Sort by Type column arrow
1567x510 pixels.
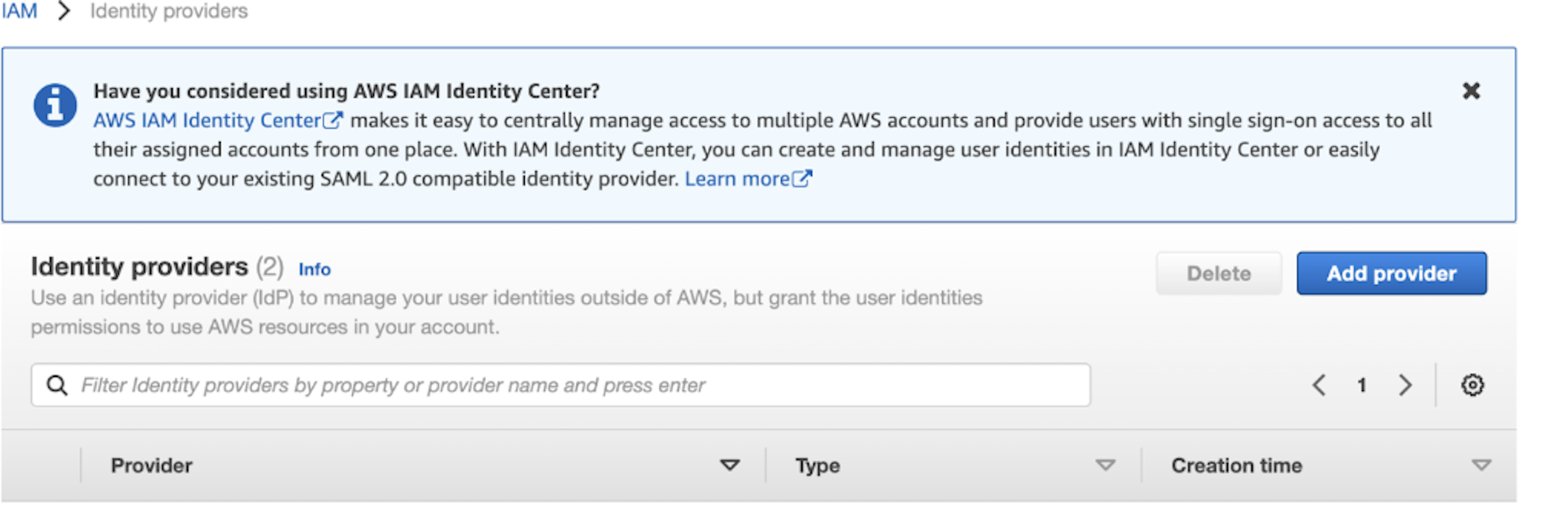[1105, 465]
